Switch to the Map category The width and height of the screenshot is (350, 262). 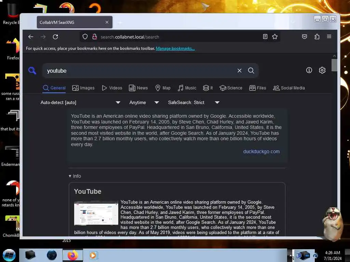click(x=163, y=88)
